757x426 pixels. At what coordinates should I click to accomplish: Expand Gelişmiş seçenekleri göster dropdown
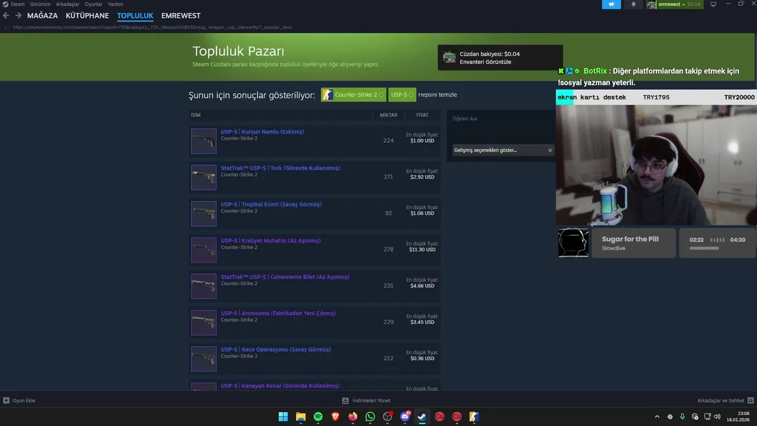[x=503, y=150]
